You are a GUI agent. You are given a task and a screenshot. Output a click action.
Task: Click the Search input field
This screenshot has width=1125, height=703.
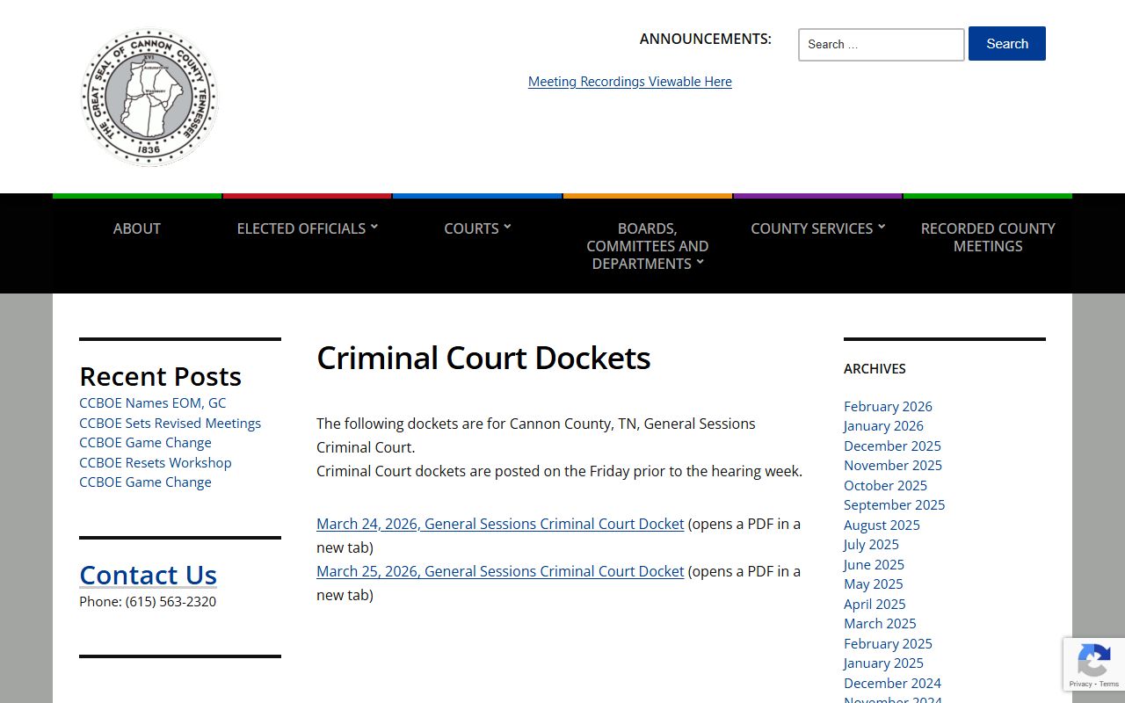pos(881,45)
